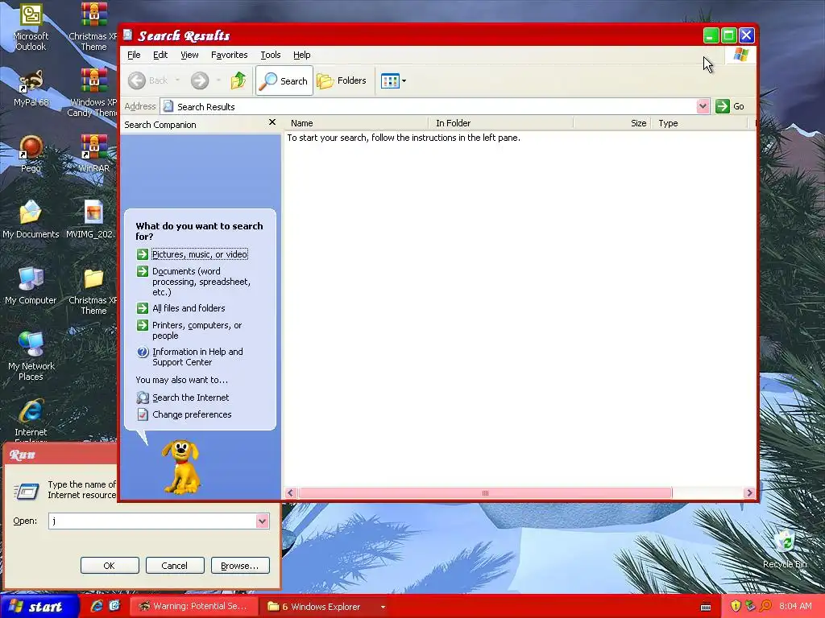The height and width of the screenshot is (618, 825).
Task: Expand the Address bar dropdown
Action: pyautogui.click(x=703, y=106)
